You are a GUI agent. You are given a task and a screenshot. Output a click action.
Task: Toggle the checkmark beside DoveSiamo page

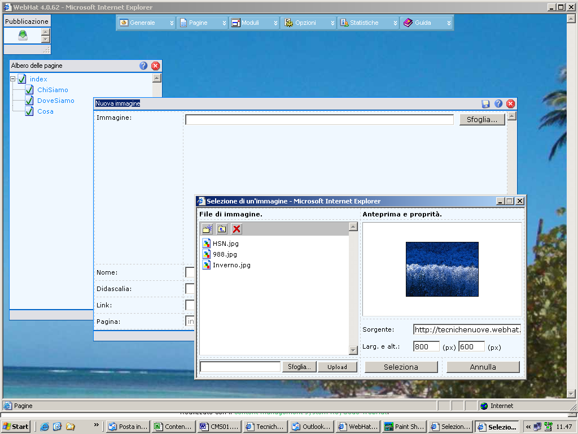(29, 101)
